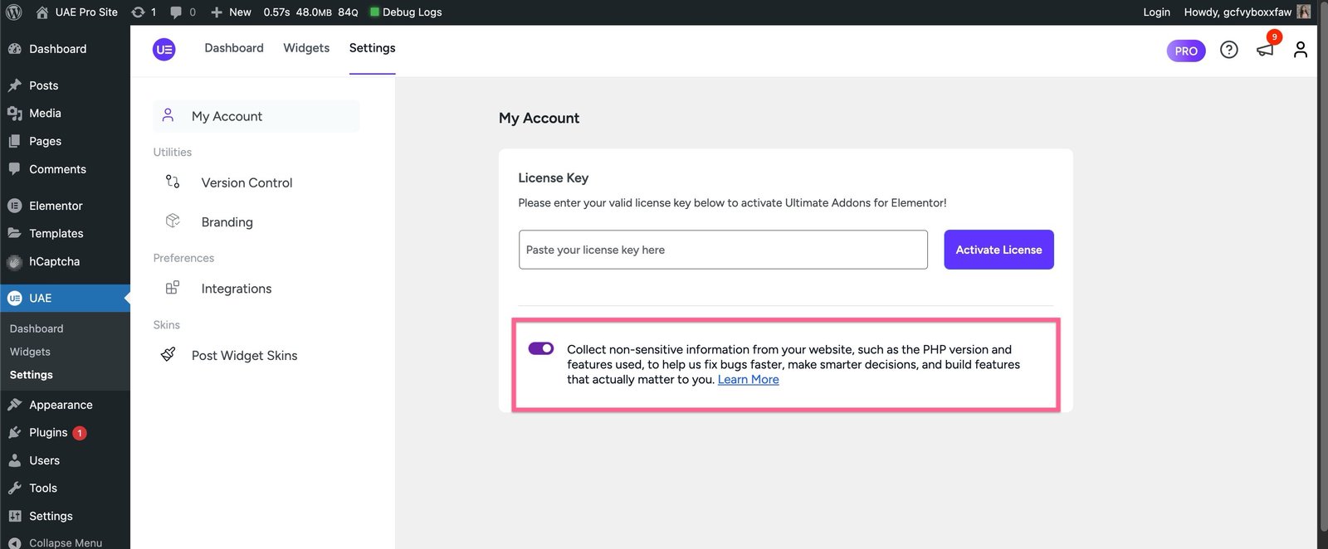Open the New content menu in admin bar

231,12
